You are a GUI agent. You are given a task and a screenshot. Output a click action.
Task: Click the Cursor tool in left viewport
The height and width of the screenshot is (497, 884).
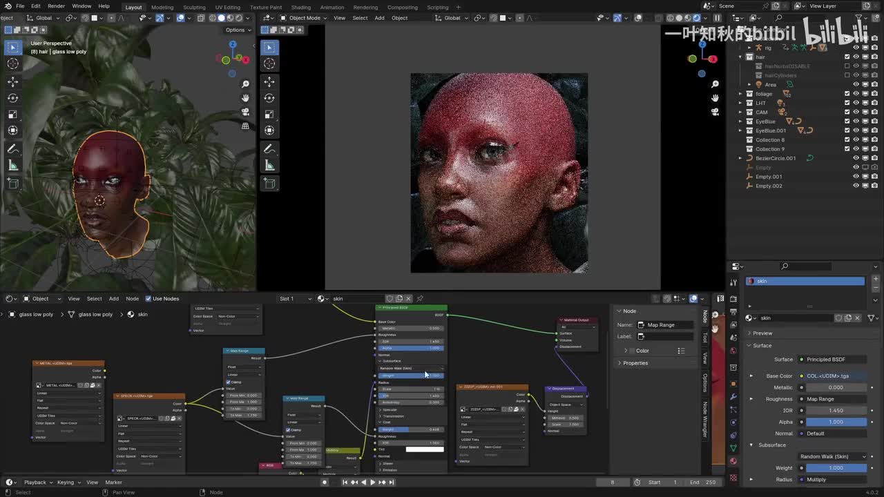pos(12,64)
